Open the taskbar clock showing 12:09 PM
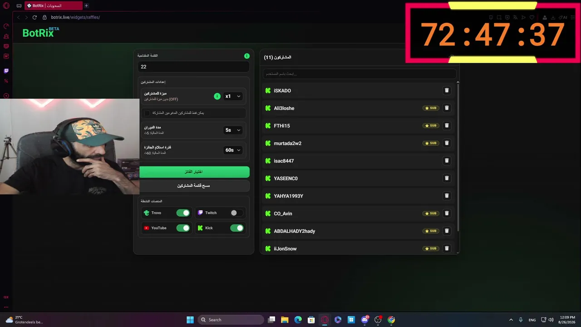Viewport: 581px width, 327px height. 567,320
